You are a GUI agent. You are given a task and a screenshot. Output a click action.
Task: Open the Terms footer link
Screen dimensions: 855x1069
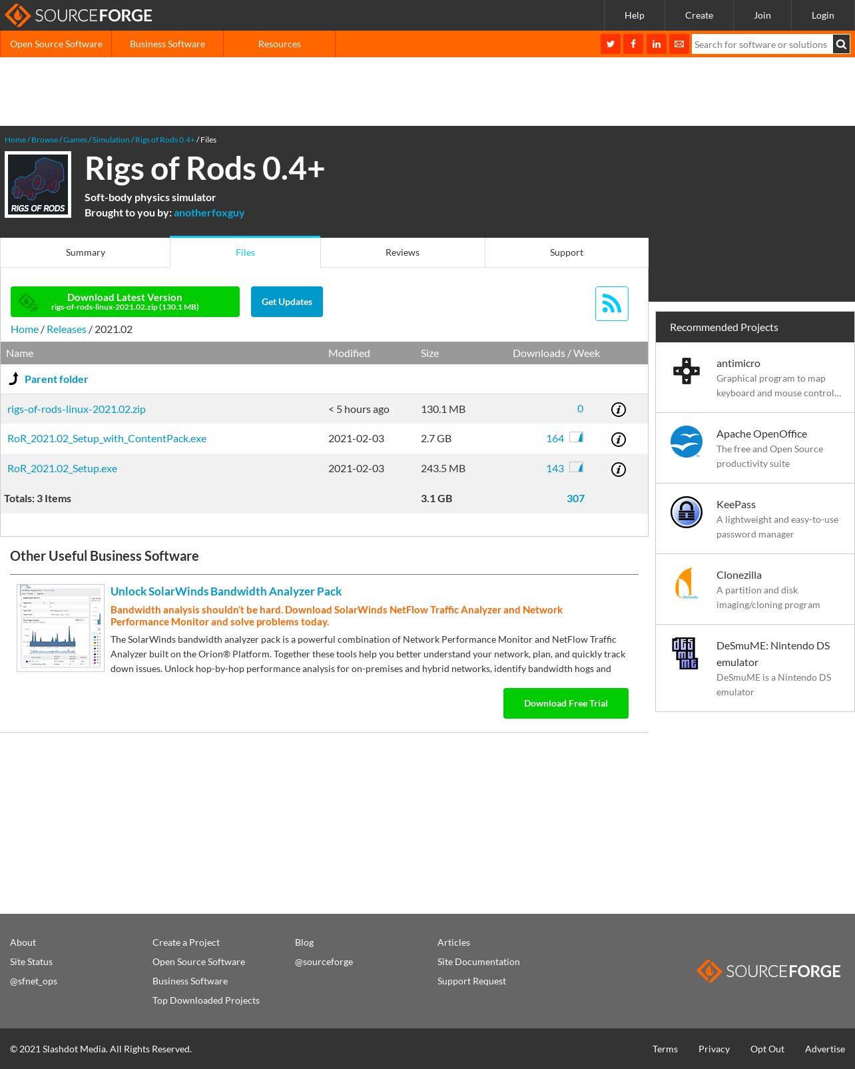click(665, 1049)
